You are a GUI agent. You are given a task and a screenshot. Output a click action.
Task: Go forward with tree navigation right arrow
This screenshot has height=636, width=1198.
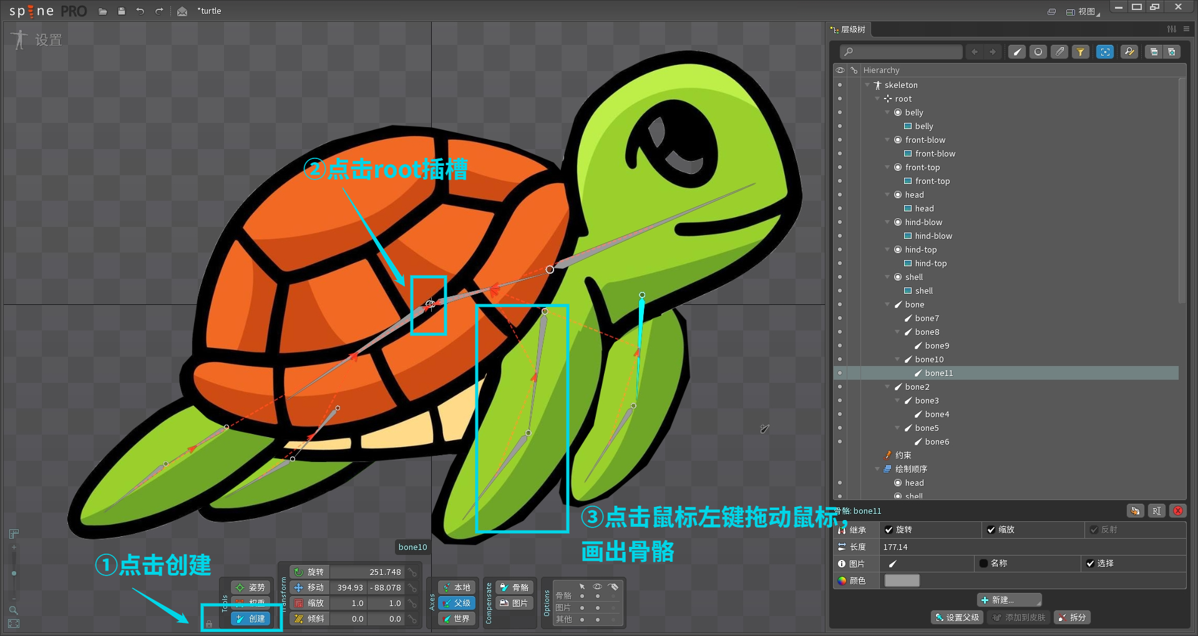(x=993, y=52)
